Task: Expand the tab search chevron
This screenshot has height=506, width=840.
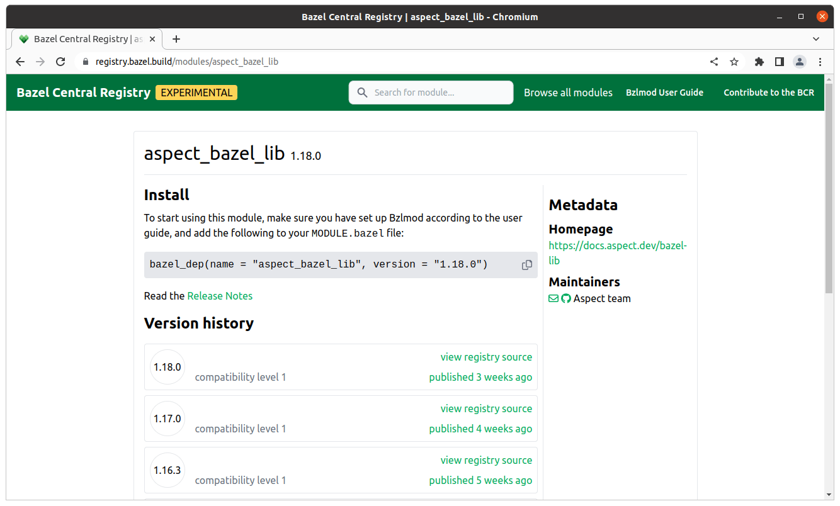Action: click(816, 39)
